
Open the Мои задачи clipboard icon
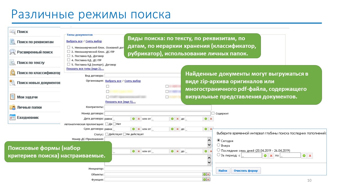tap(12, 97)
